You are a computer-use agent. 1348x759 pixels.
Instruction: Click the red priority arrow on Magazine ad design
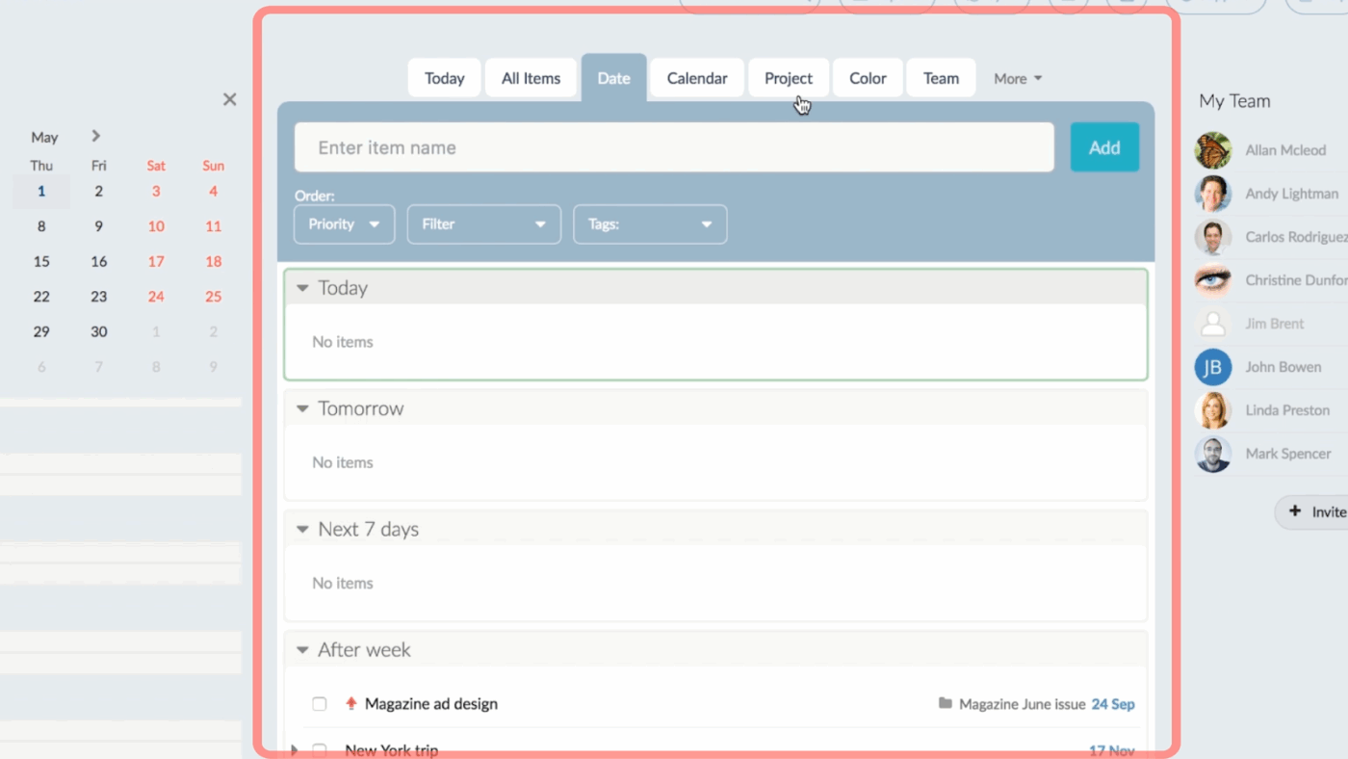351,704
